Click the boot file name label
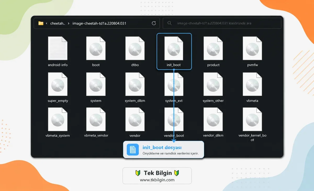The height and width of the screenshot is (191, 314). click(x=96, y=65)
